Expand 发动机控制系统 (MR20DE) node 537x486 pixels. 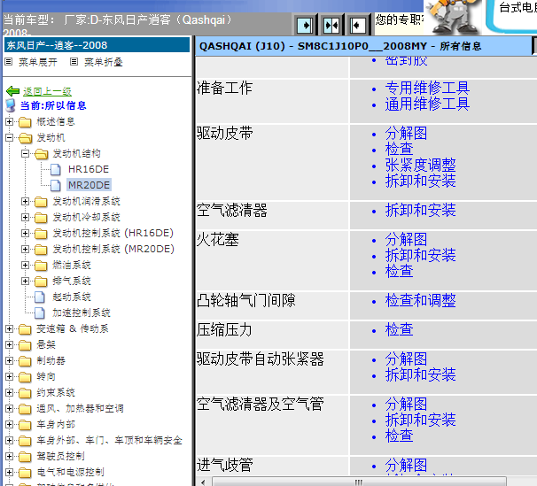pyautogui.click(x=25, y=249)
